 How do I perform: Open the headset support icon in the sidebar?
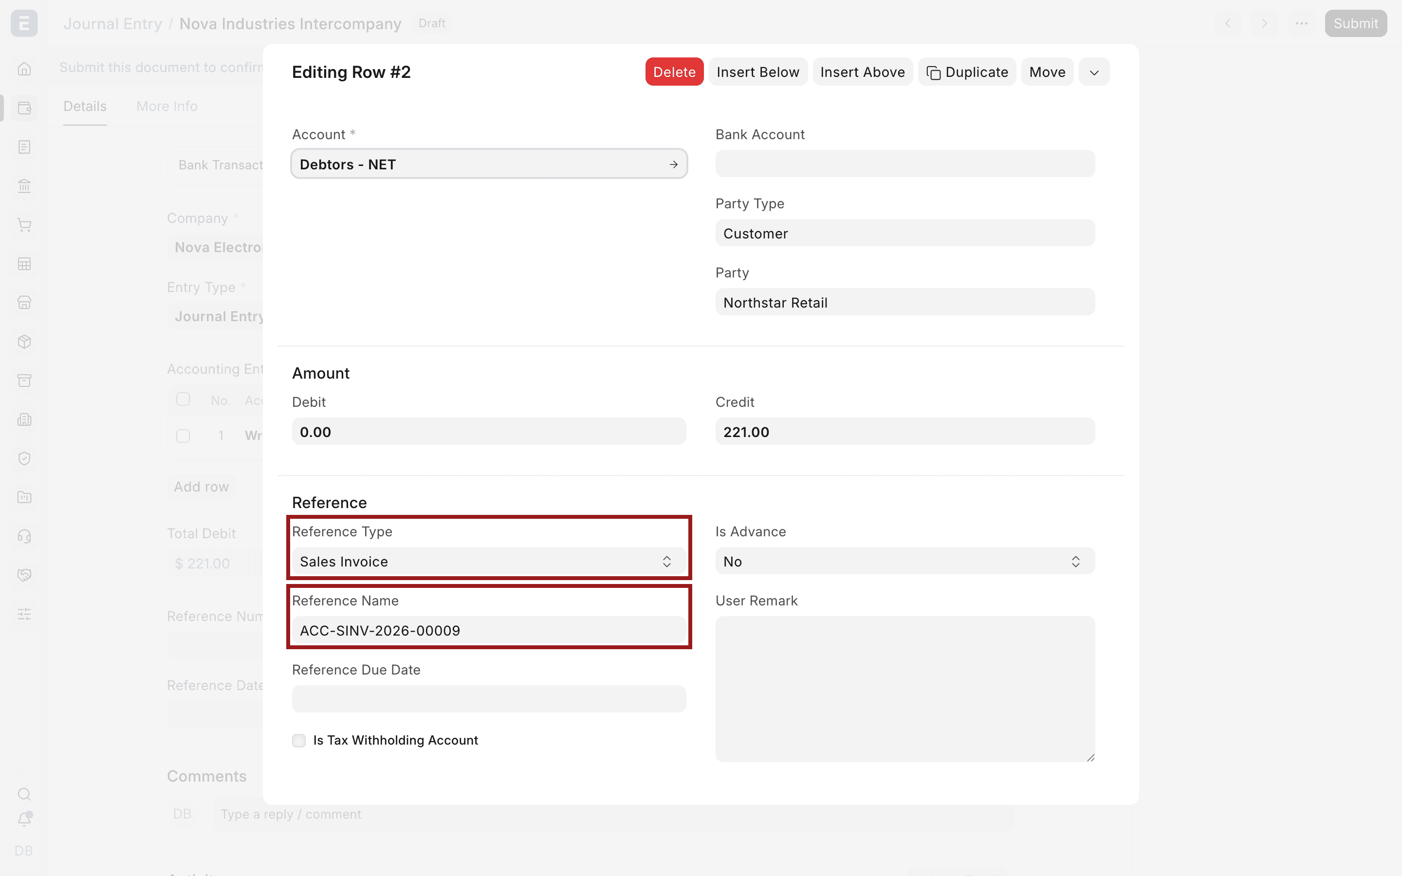point(24,536)
